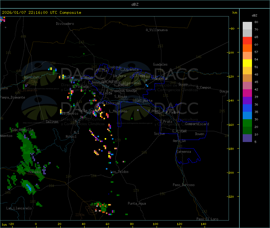Click the 'Punta_Agua' map label
The height and width of the screenshot is (228, 270).
pyautogui.click(x=137, y=203)
